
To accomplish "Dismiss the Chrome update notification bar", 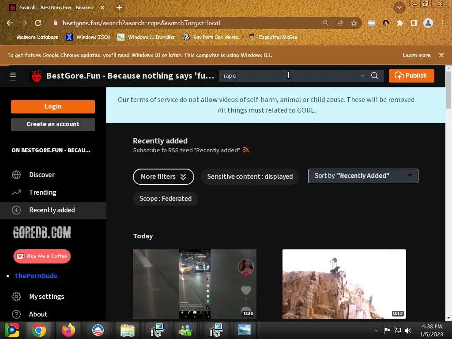I will pyautogui.click(x=441, y=55).
